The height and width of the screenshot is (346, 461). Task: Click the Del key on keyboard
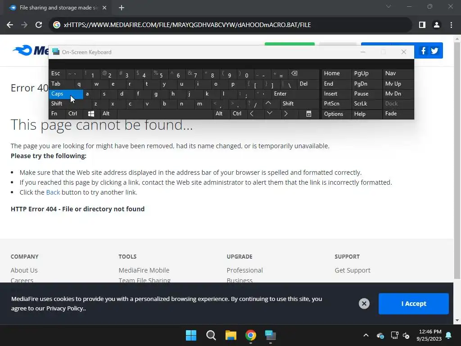pos(308,84)
